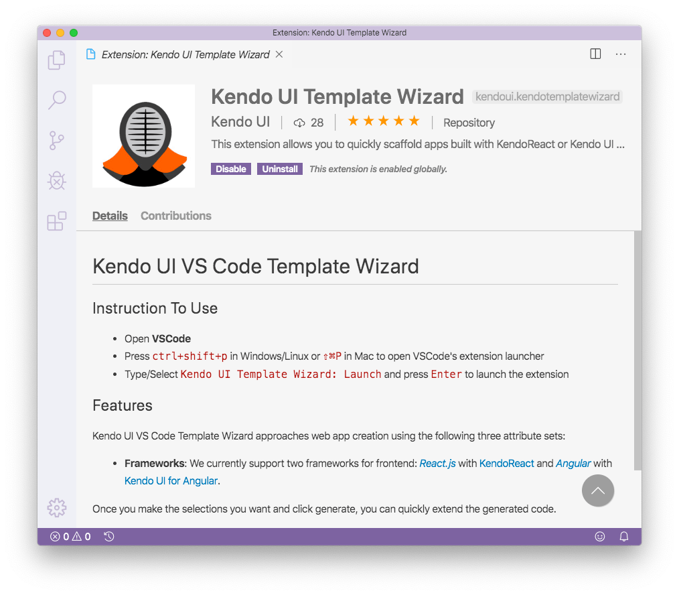This screenshot has width=679, height=595.
Task: Open the Explorer view in activity bar
Action: [57, 60]
